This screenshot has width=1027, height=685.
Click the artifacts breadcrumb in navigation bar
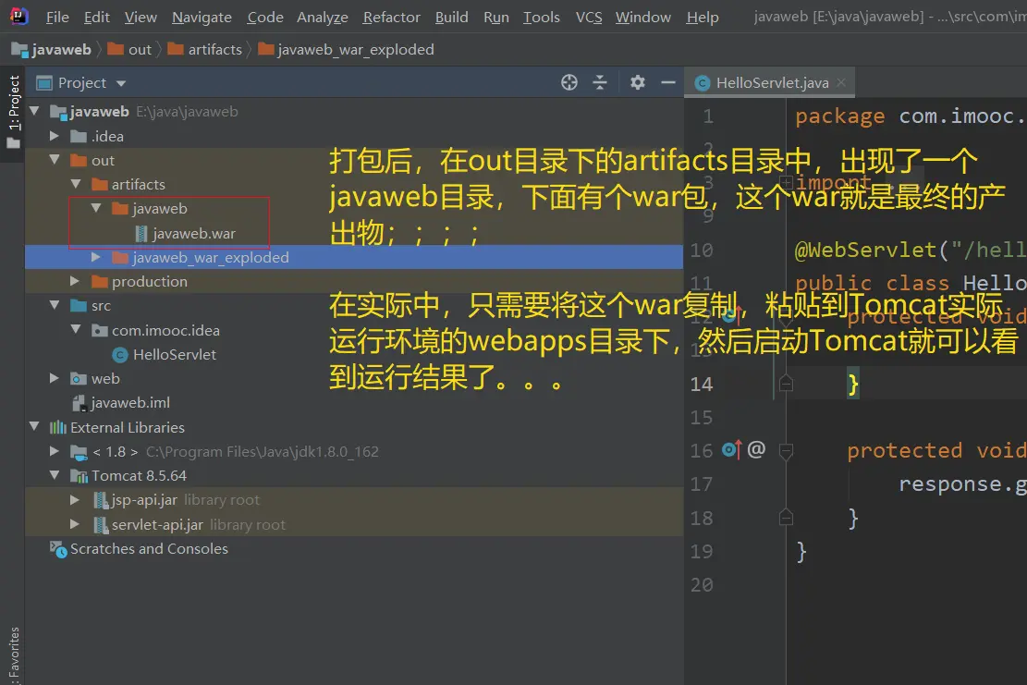coord(205,50)
